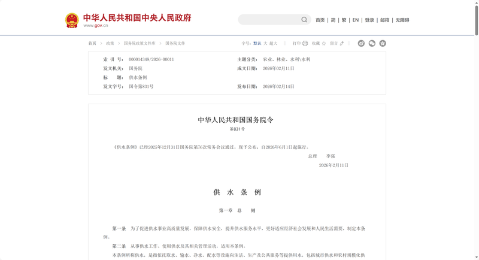Click the favorite (收藏) star icon
Viewport: 479px width, 260px height.
(324, 43)
